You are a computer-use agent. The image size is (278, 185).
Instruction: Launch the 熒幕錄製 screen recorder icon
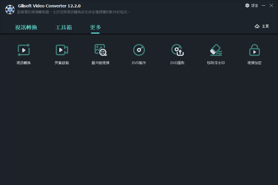point(62,50)
